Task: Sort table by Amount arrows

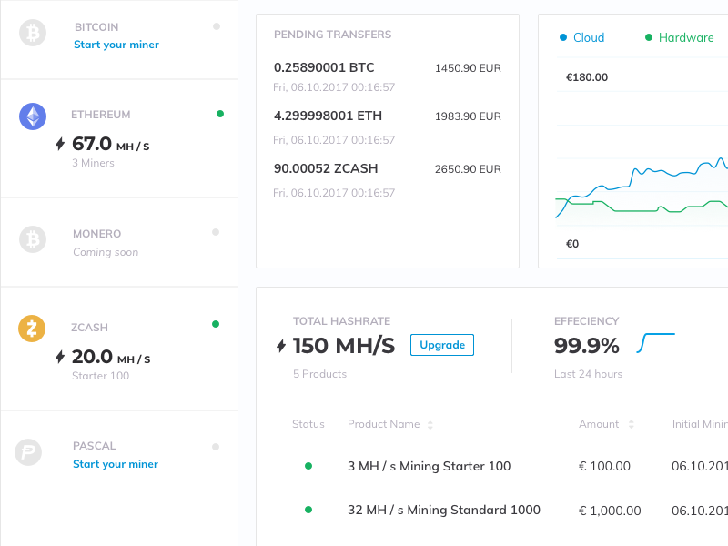Action: (x=631, y=425)
